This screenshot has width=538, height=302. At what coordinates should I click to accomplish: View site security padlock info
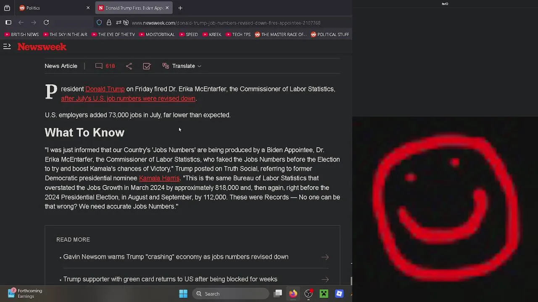[109, 23]
